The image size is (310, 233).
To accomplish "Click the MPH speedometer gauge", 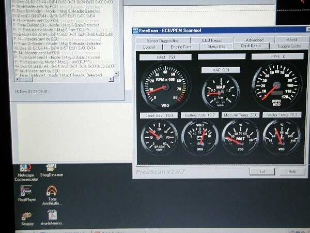I will point(277,85).
